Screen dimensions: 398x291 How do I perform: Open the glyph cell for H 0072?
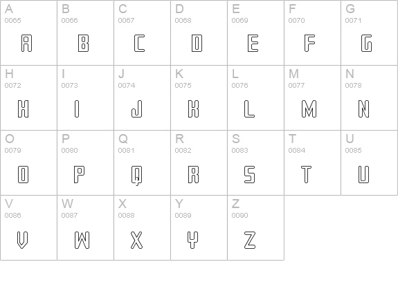coord(28,98)
